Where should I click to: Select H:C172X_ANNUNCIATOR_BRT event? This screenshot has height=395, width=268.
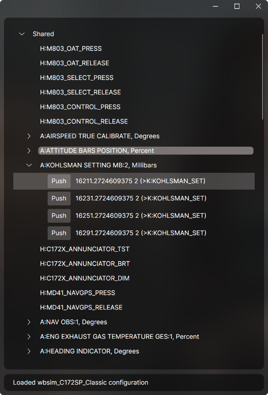click(85, 264)
